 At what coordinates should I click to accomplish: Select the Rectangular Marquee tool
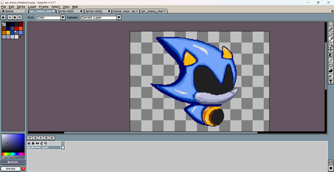coord(331,24)
